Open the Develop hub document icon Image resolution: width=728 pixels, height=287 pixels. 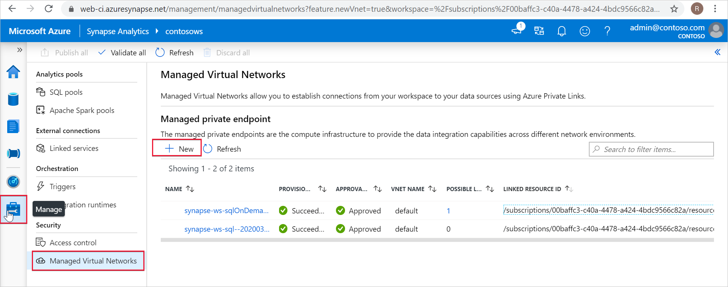13,126
